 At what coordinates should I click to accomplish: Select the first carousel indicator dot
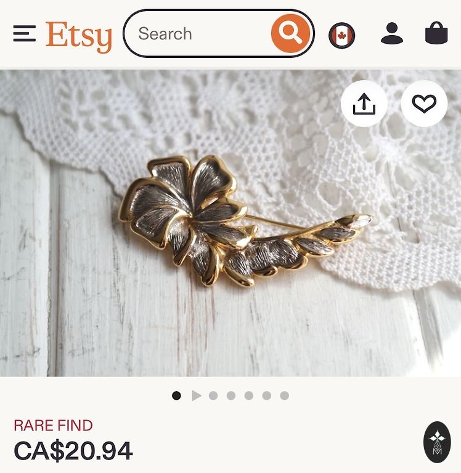pyautogui.click(x=176, y=395)
